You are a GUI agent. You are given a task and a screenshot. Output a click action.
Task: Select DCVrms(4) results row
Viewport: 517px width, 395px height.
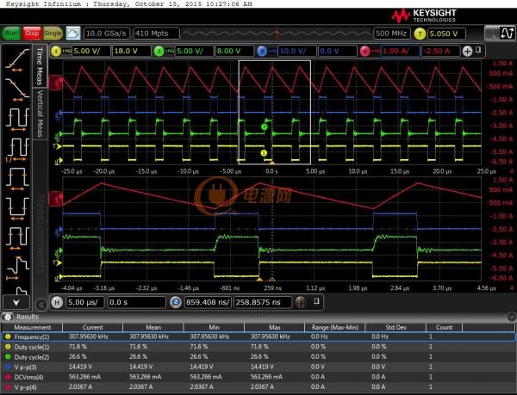coord(258,377)
